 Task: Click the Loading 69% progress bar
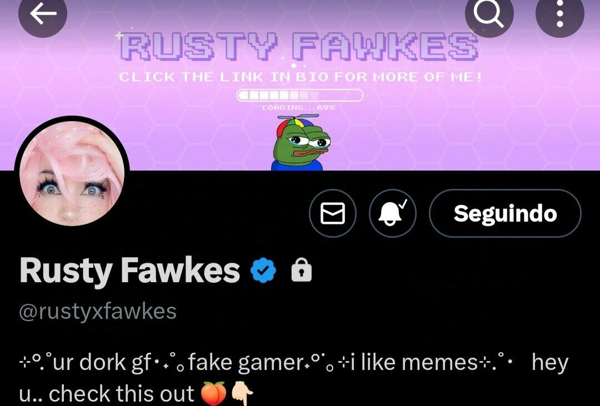point(299,95)
